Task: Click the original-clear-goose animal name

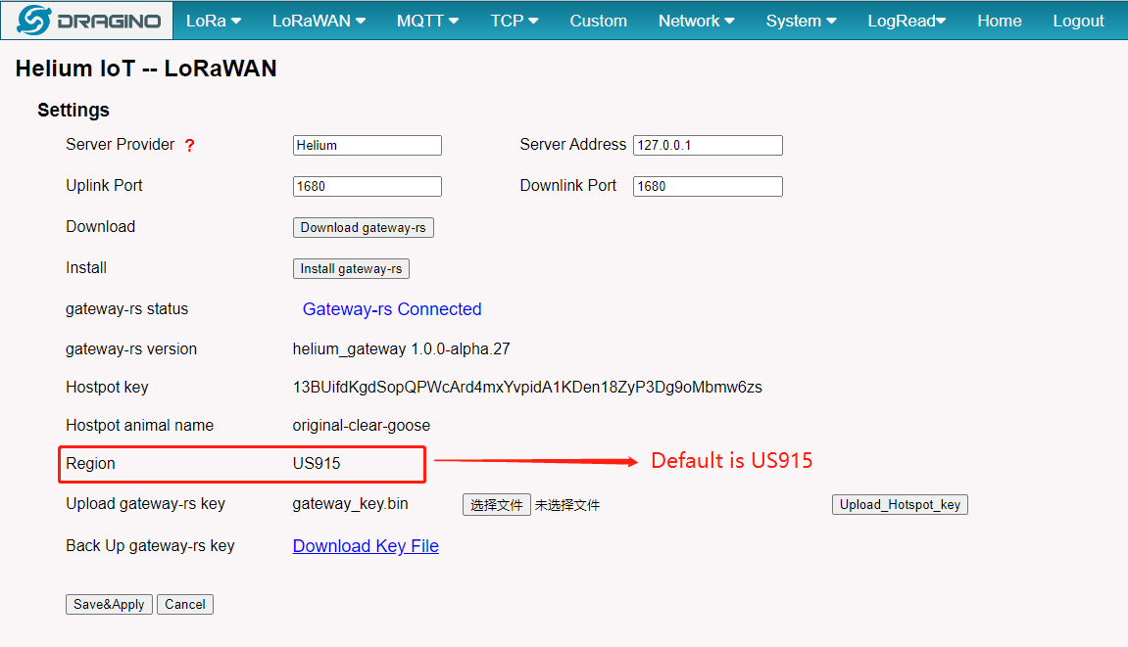Action: pos(361,425)
